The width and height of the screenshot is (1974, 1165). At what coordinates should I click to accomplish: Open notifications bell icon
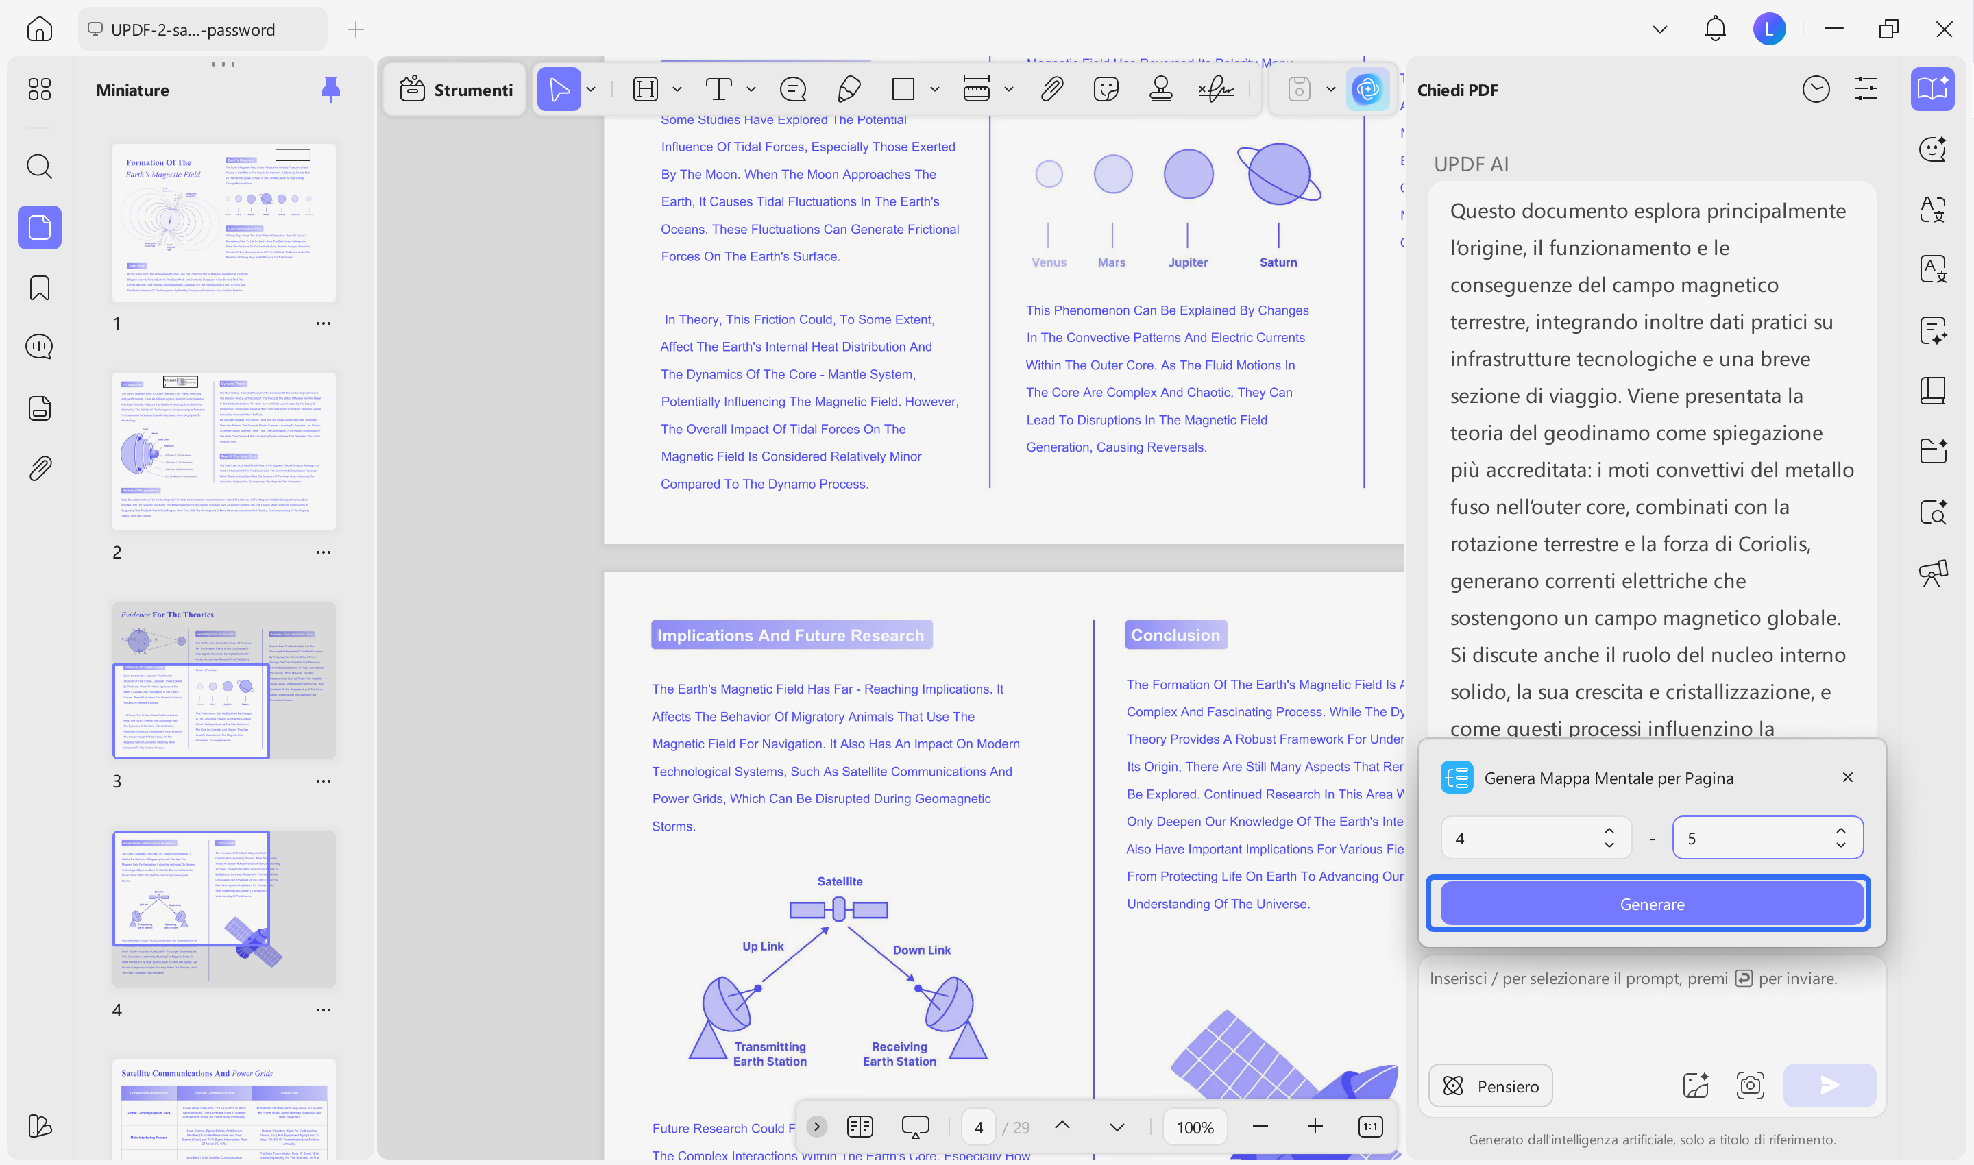click(1715, 29)
